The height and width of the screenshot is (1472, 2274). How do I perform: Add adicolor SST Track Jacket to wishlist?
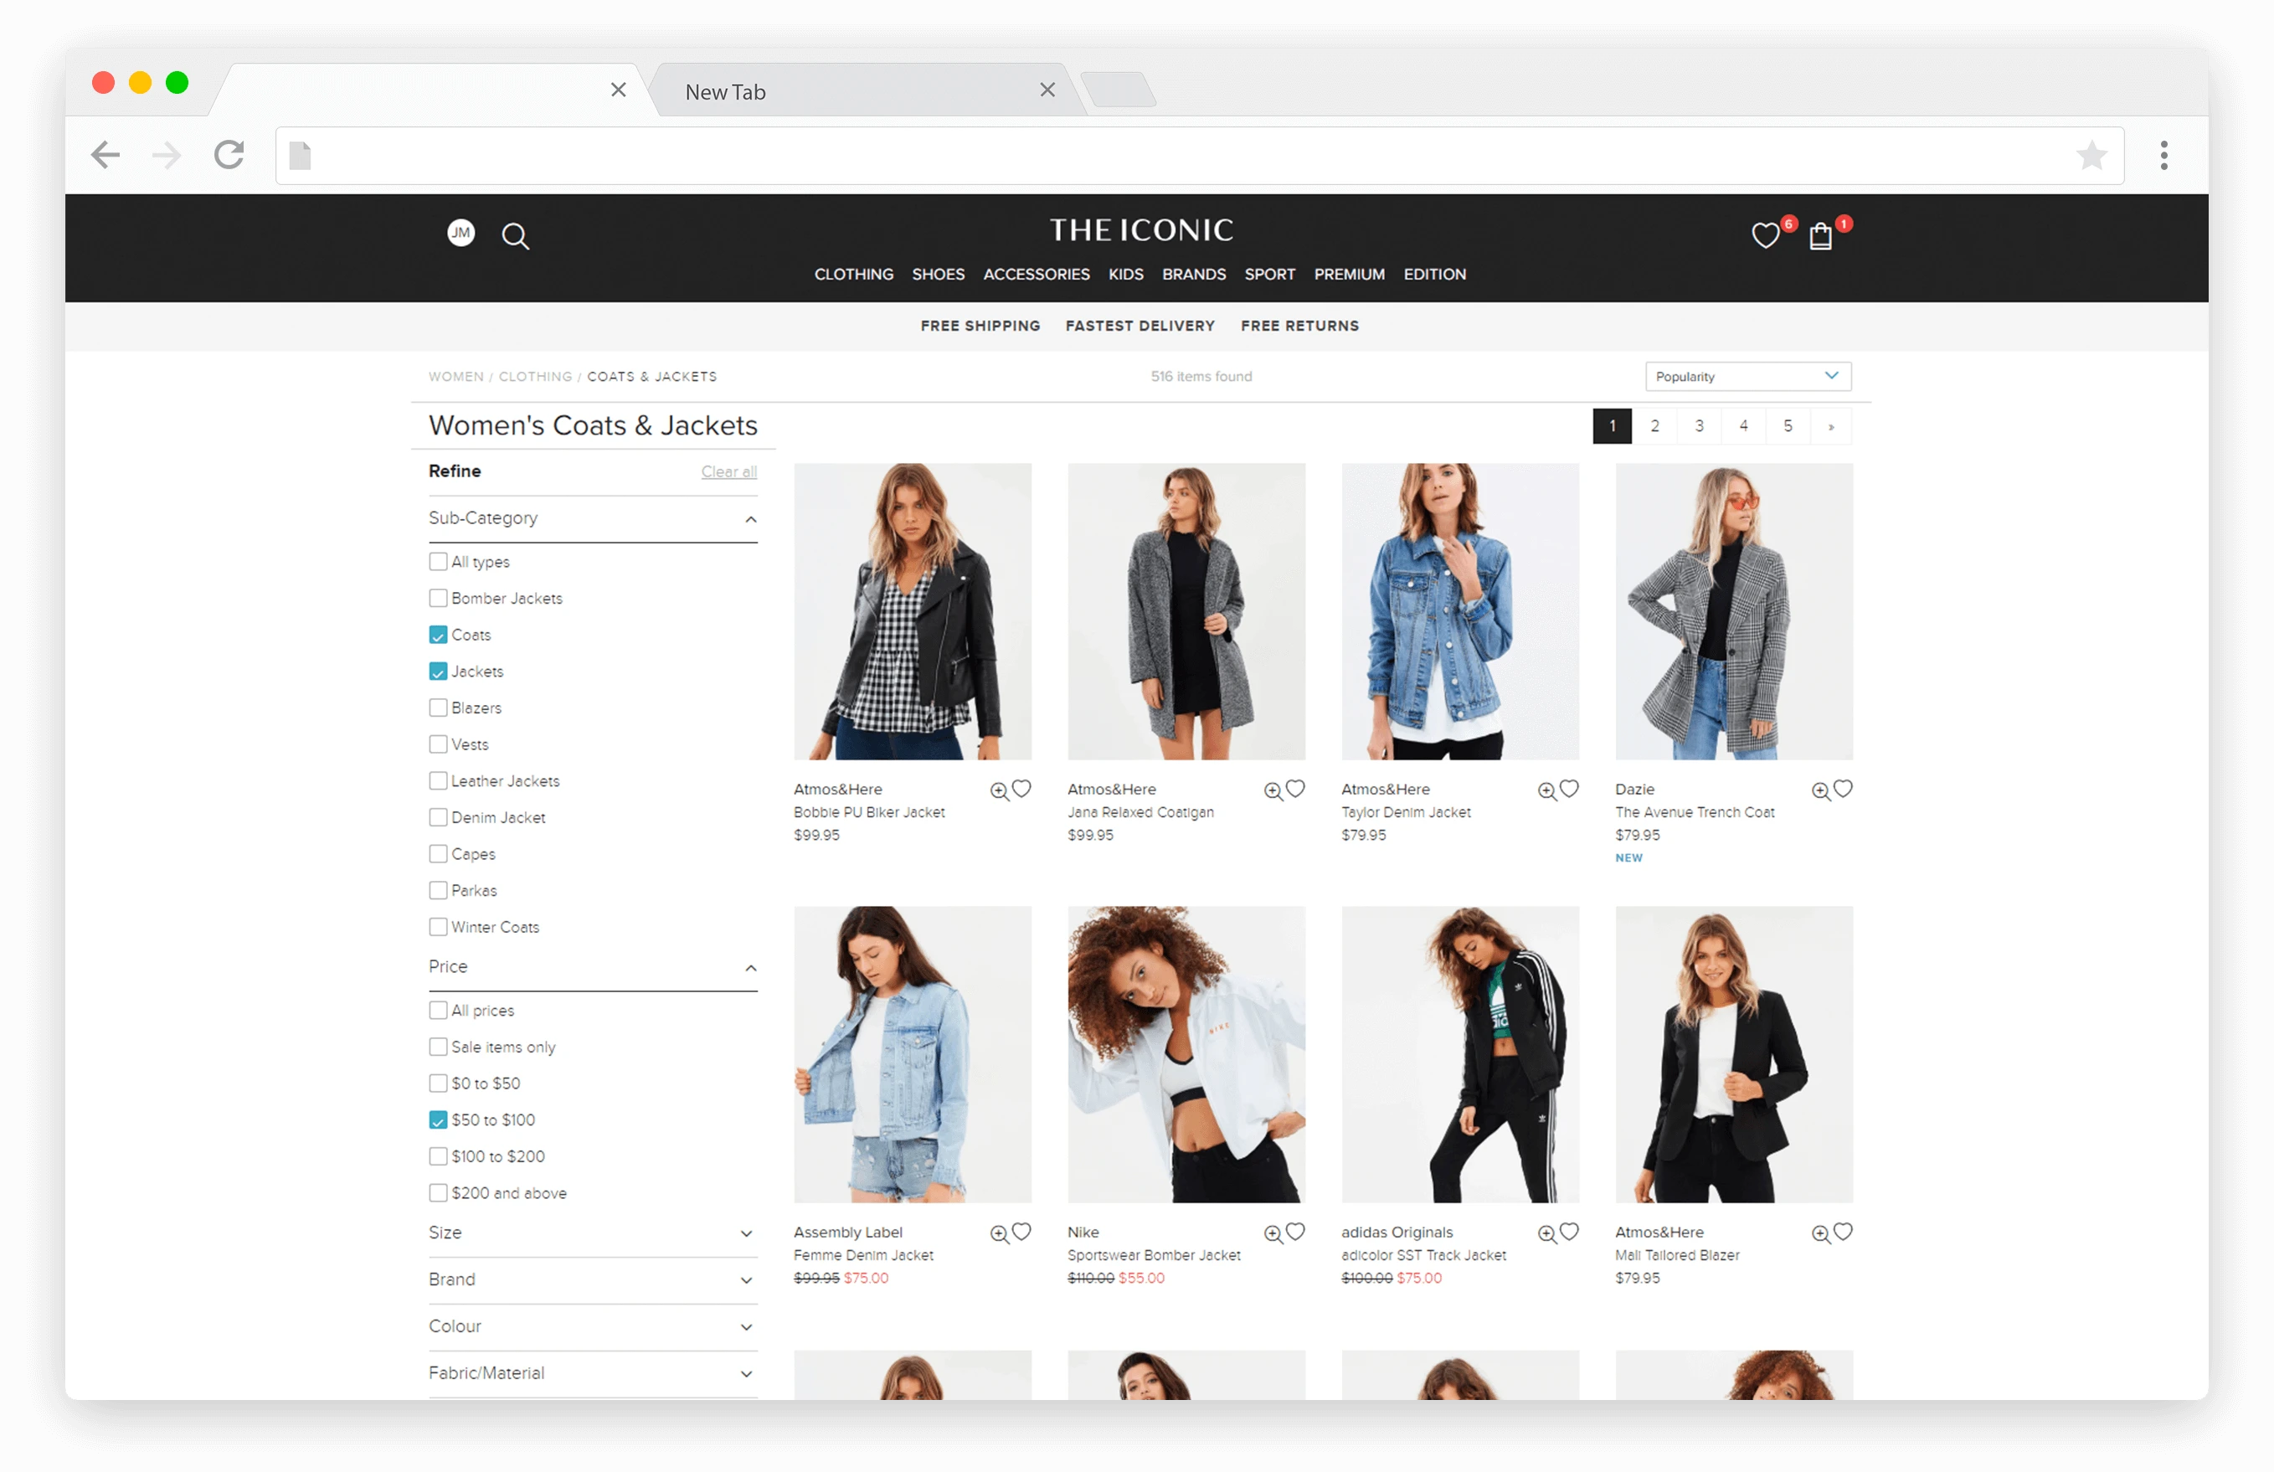(1570, 1233)
